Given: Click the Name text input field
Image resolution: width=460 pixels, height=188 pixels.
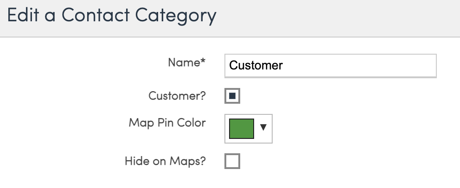Looking at the screenshot, I should point(330,66).
